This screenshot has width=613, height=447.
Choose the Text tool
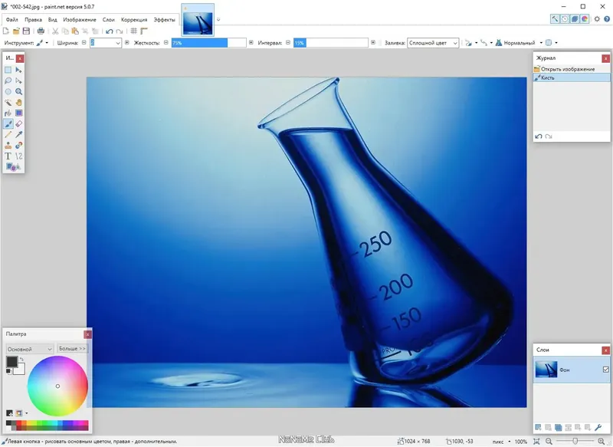[x=8, y=156]
